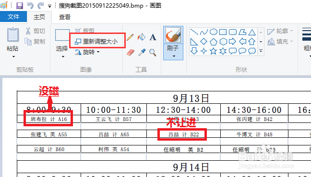Select the Hexagon shape
This screenshot has height=177, width=311.
(x=223, y=42)
